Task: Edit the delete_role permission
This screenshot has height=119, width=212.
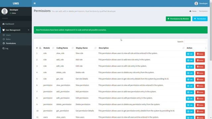Action: 190,73
